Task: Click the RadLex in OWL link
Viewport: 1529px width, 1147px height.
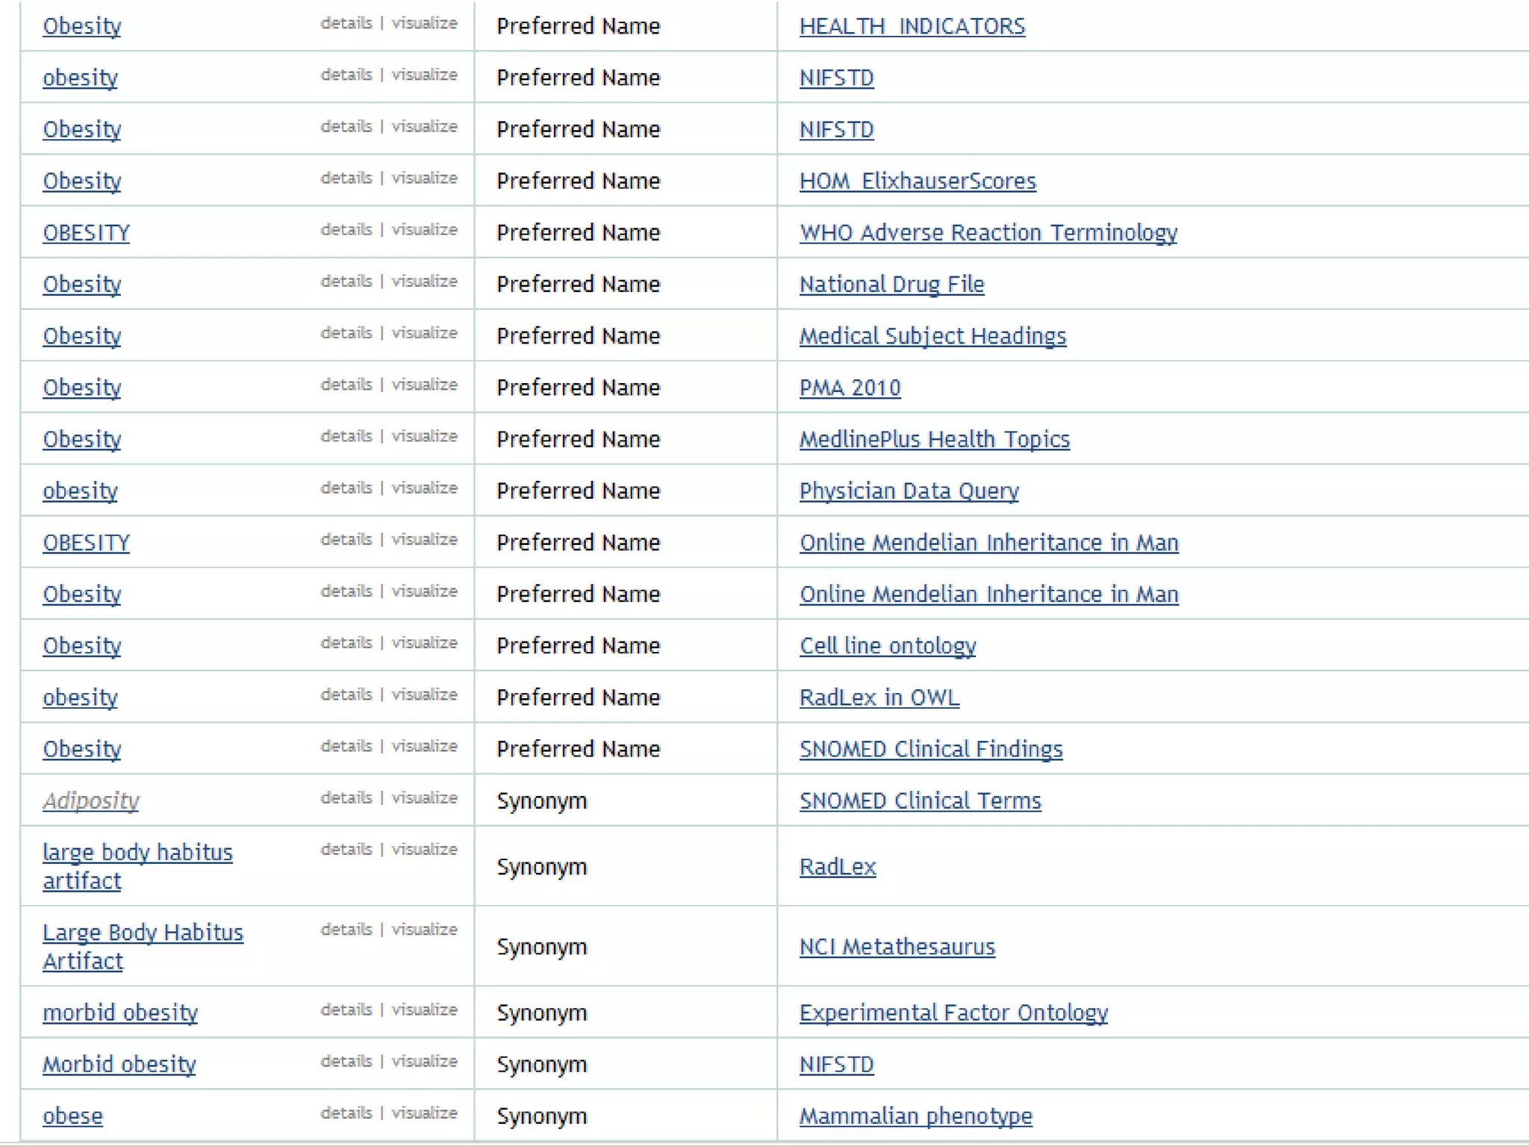Action: 879,697
